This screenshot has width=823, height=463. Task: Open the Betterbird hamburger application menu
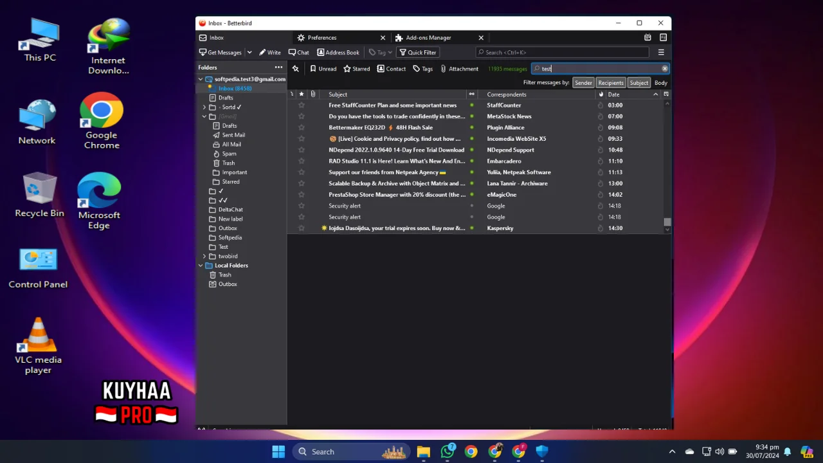[x=661, y=52]
